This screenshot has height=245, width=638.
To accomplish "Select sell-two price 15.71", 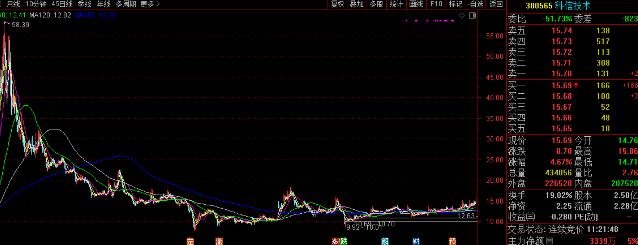I will 562,63.
